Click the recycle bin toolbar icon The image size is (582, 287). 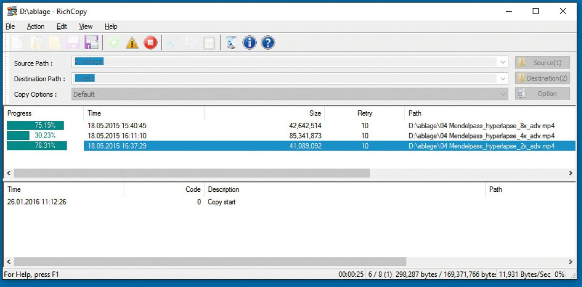point(231,43)
